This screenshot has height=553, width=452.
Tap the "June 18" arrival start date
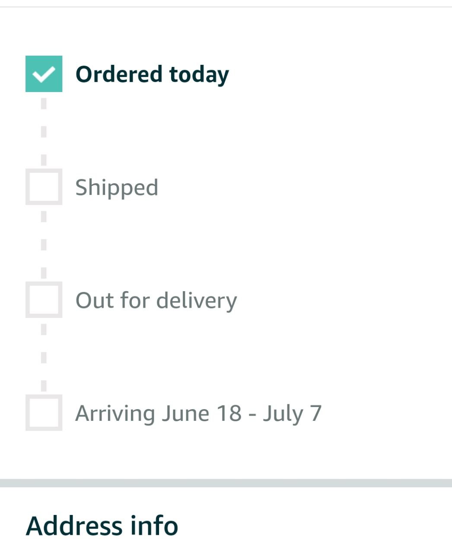pos(201,413)
